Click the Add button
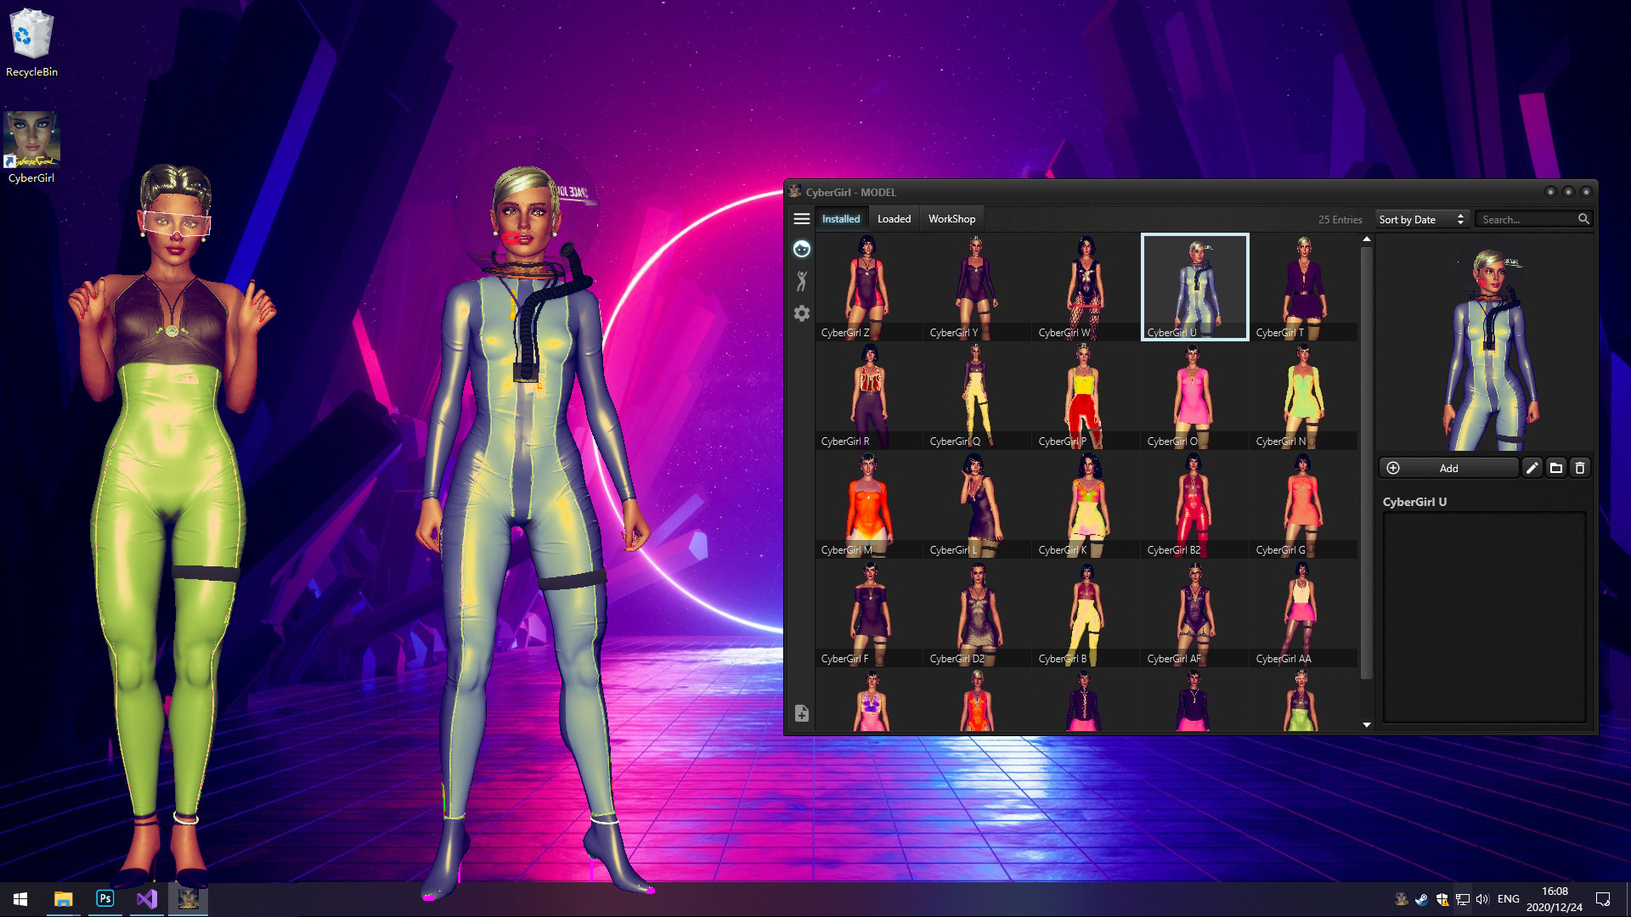This screenshot has width=1631, height=917. (x=1448, y=468)
